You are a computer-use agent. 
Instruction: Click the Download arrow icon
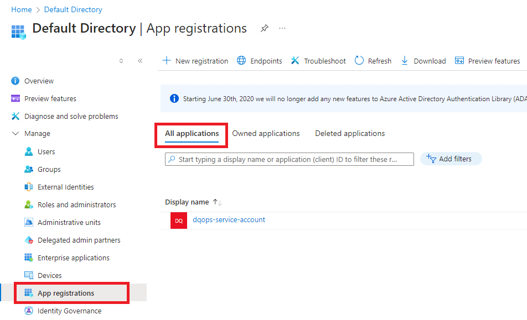(x=405, y=60)
